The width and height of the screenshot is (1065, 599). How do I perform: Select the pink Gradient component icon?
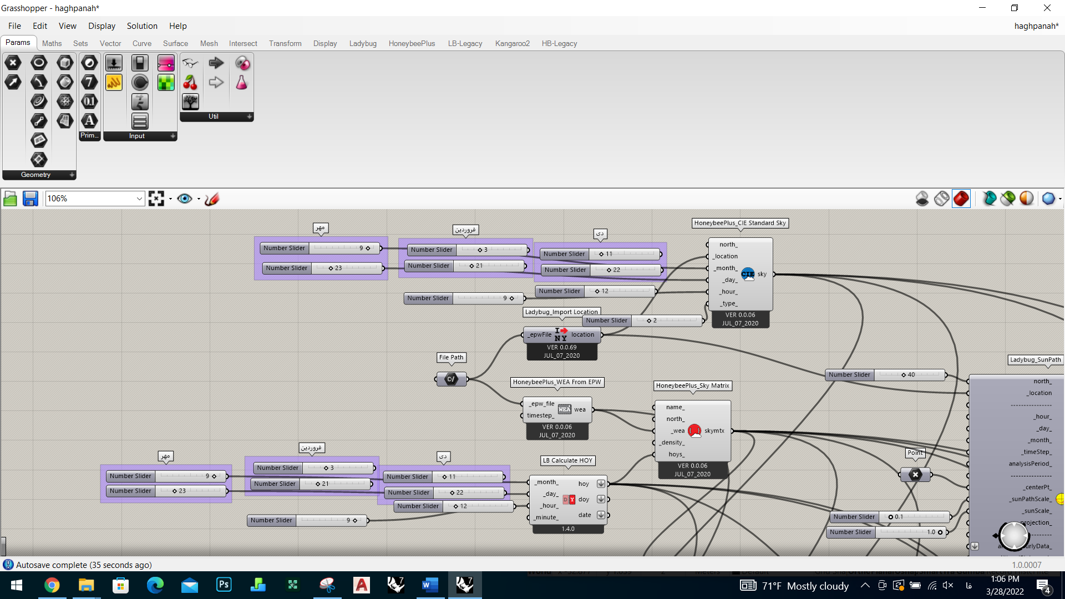tap(166, 63)
